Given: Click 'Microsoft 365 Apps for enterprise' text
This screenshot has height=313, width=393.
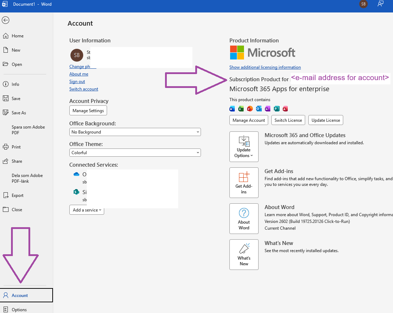Looking at the screenshot, I should [279, 89].
